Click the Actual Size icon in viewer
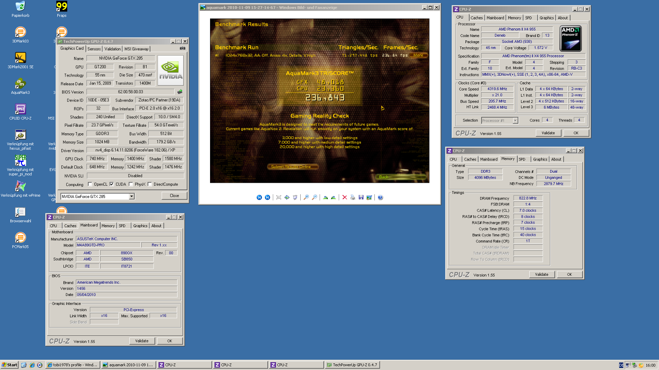Viewport: 659px width, 370px height. (287, 198)
